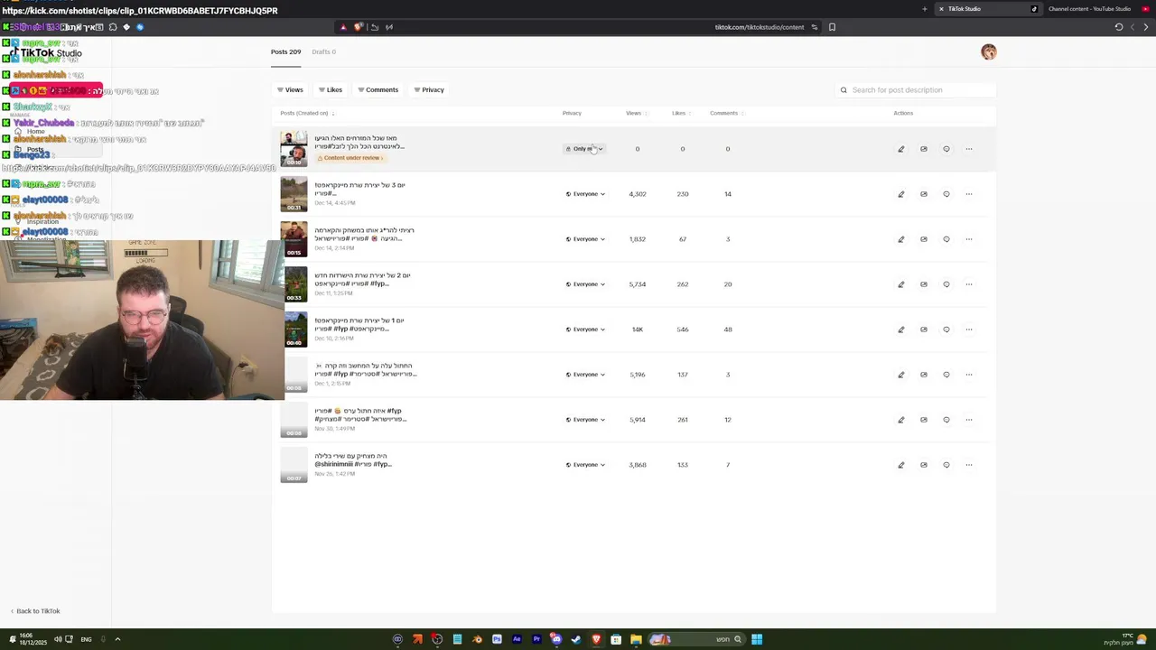Viewport: 1156px width, 650px height.
Task: Open analytics for the 4,302-view post
Action: pos(923,194)
